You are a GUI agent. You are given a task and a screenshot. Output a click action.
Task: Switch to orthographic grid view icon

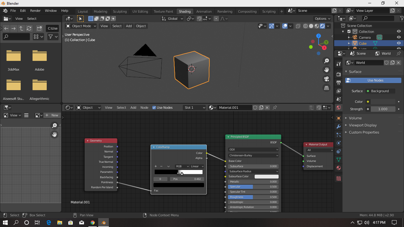(327, 88)
